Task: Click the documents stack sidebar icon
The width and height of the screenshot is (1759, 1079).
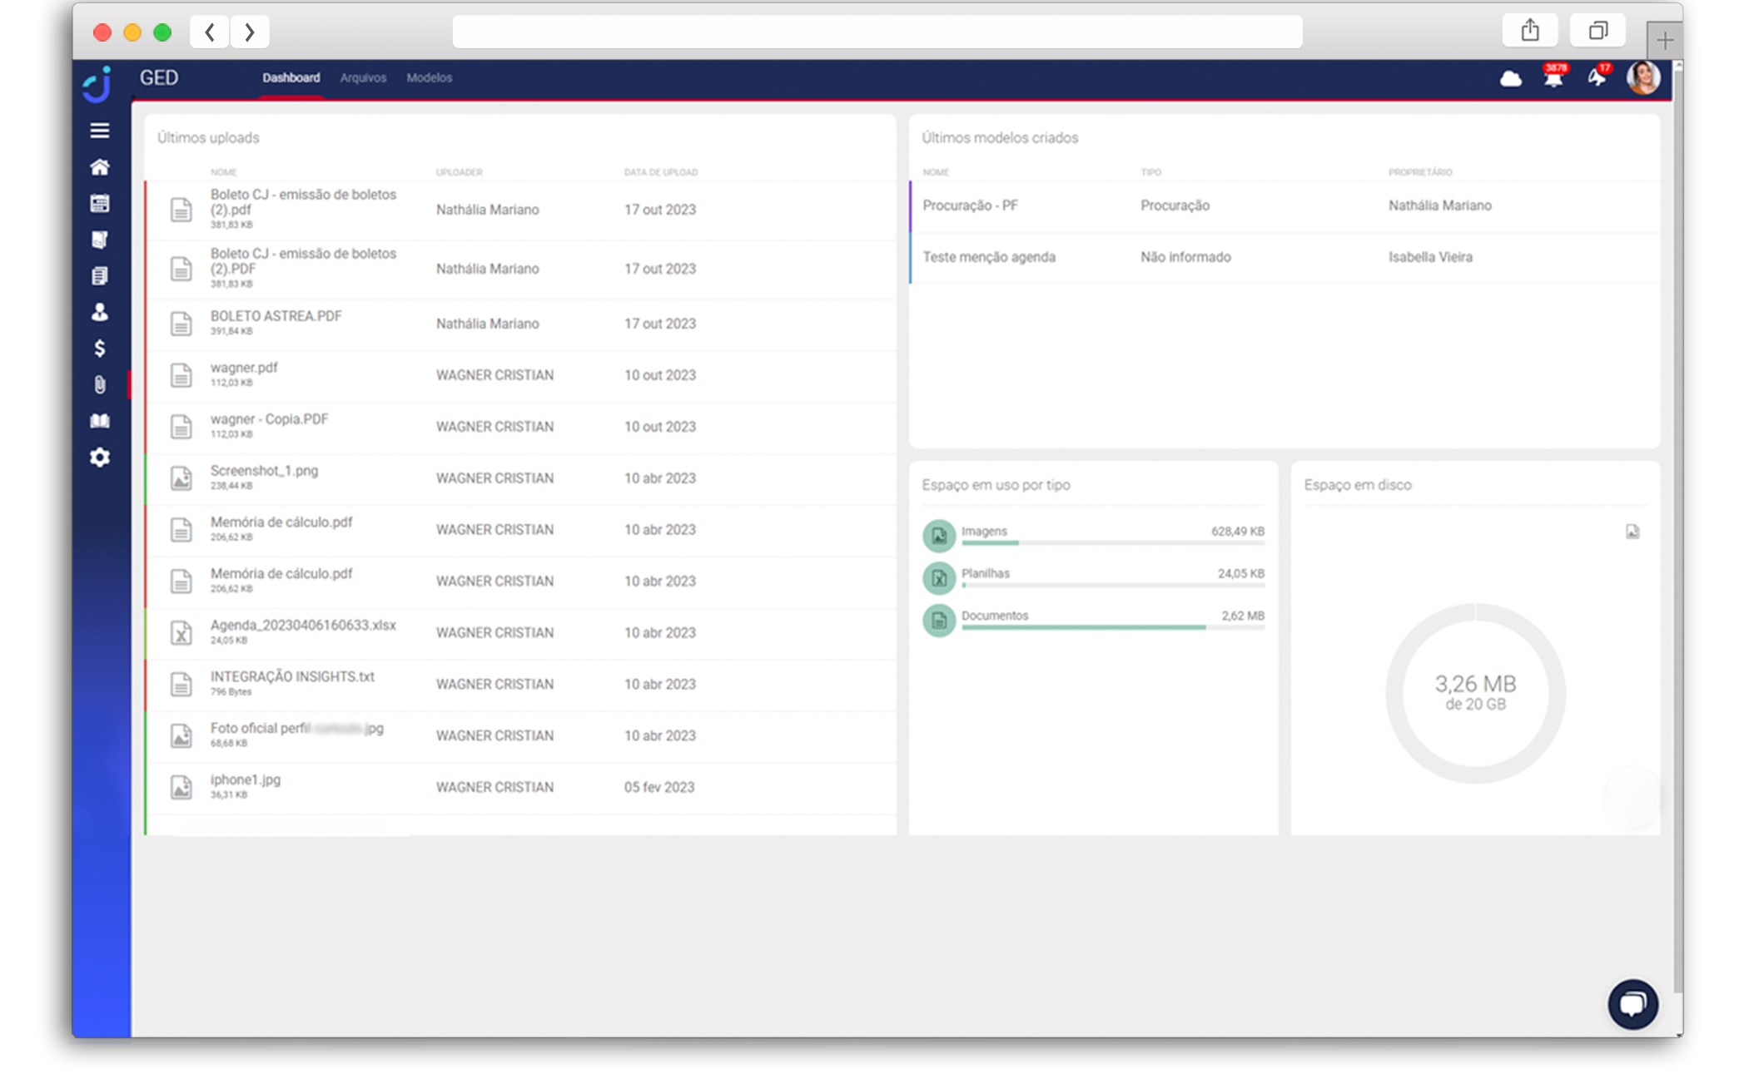Action: click(99, 276)
